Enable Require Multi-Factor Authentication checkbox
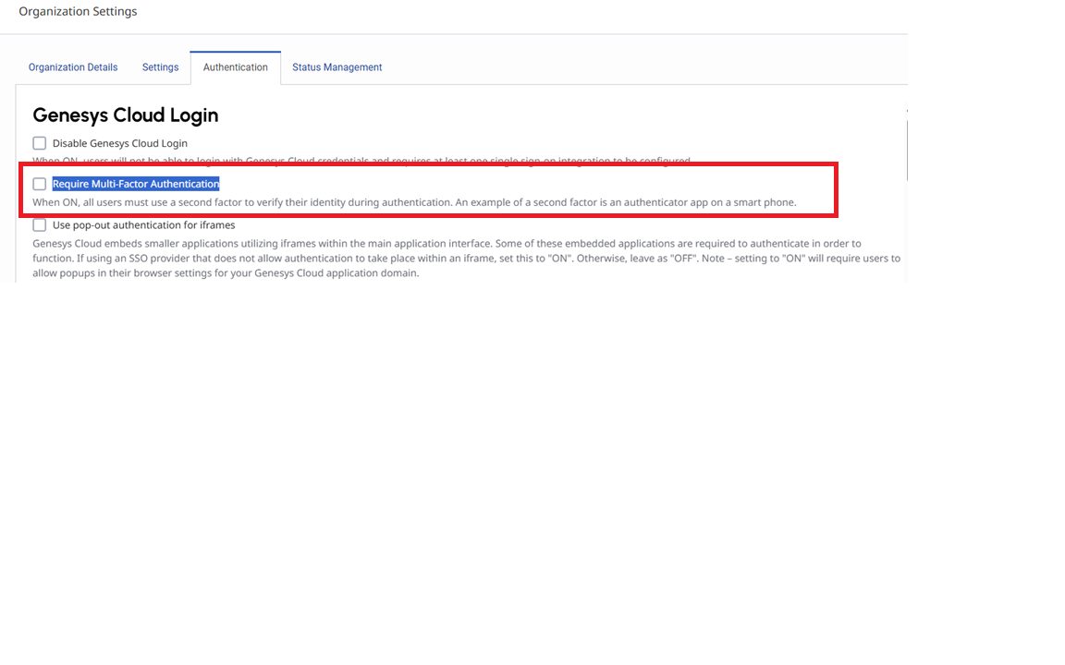 click(x=40, y=184)
